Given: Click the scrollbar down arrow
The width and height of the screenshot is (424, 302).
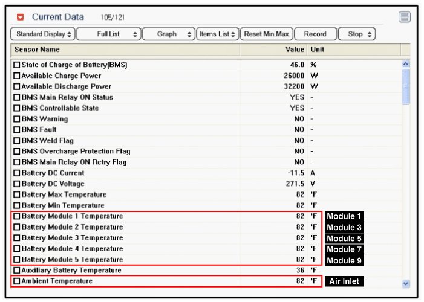Looking at the screenshot, I should coord(405,282).
